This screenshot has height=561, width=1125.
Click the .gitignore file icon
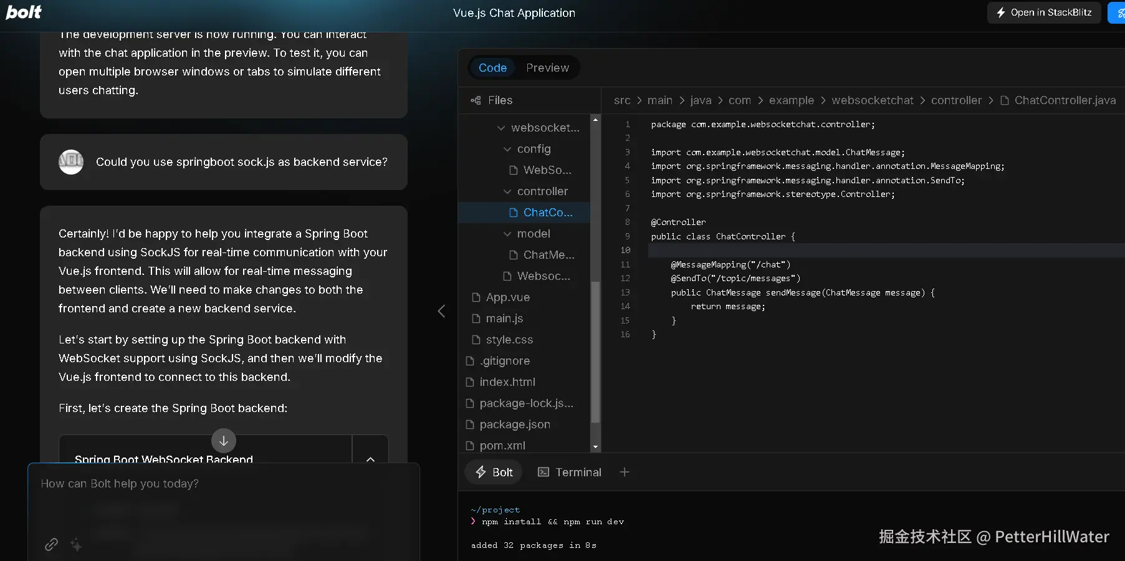470,361
